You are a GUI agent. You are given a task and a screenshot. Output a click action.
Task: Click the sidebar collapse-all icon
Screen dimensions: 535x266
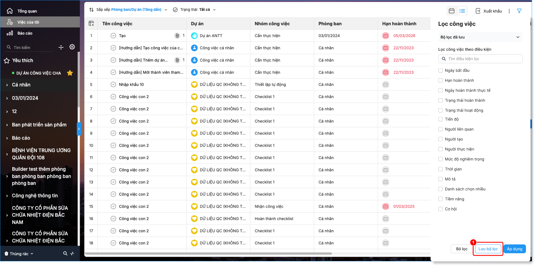pyautogui.click(x=61, y=47)
